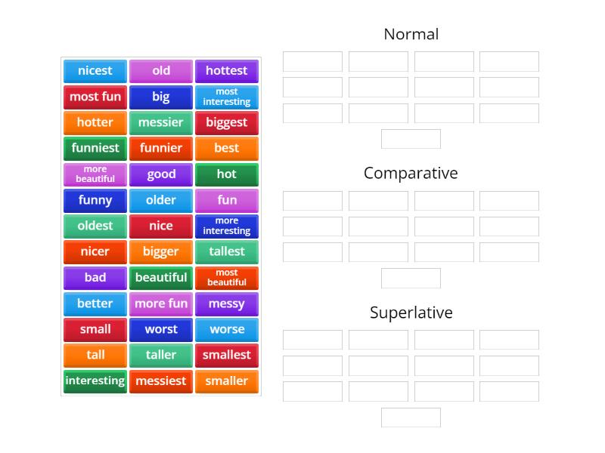Choose the "more beautiful" word tile
The width and height of the screenshot is (605, 453).
pyautogui.click(x=95, y=174)
